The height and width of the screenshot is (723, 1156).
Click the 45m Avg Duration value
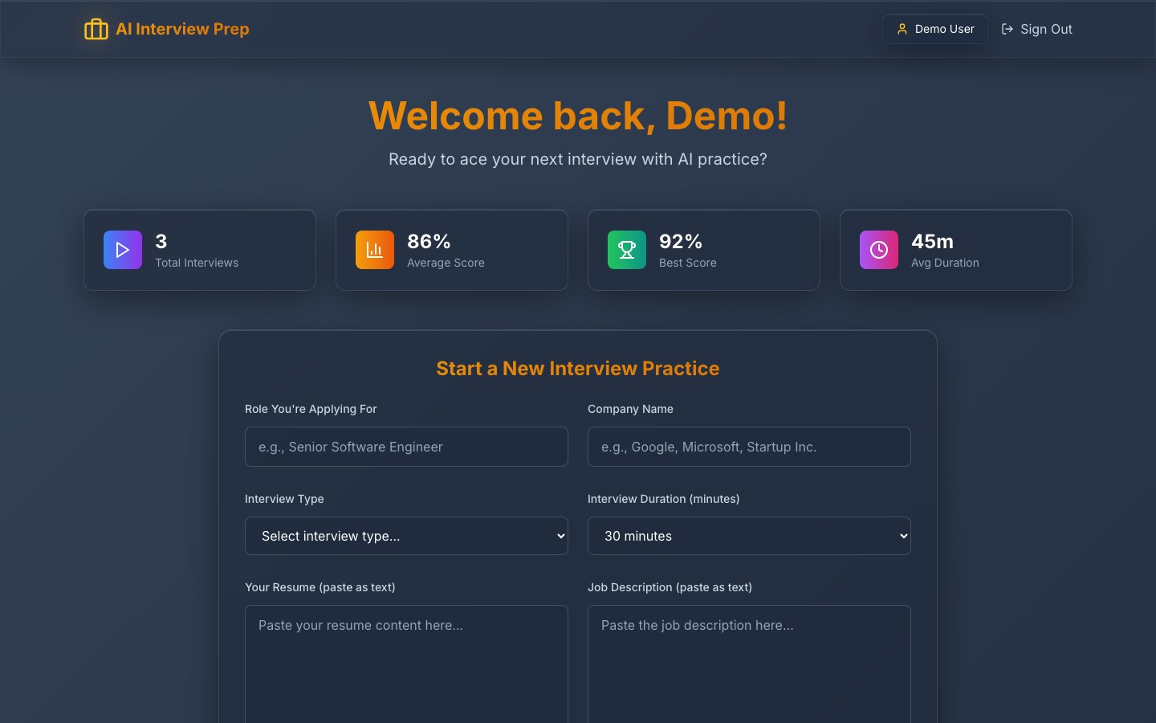933,241
